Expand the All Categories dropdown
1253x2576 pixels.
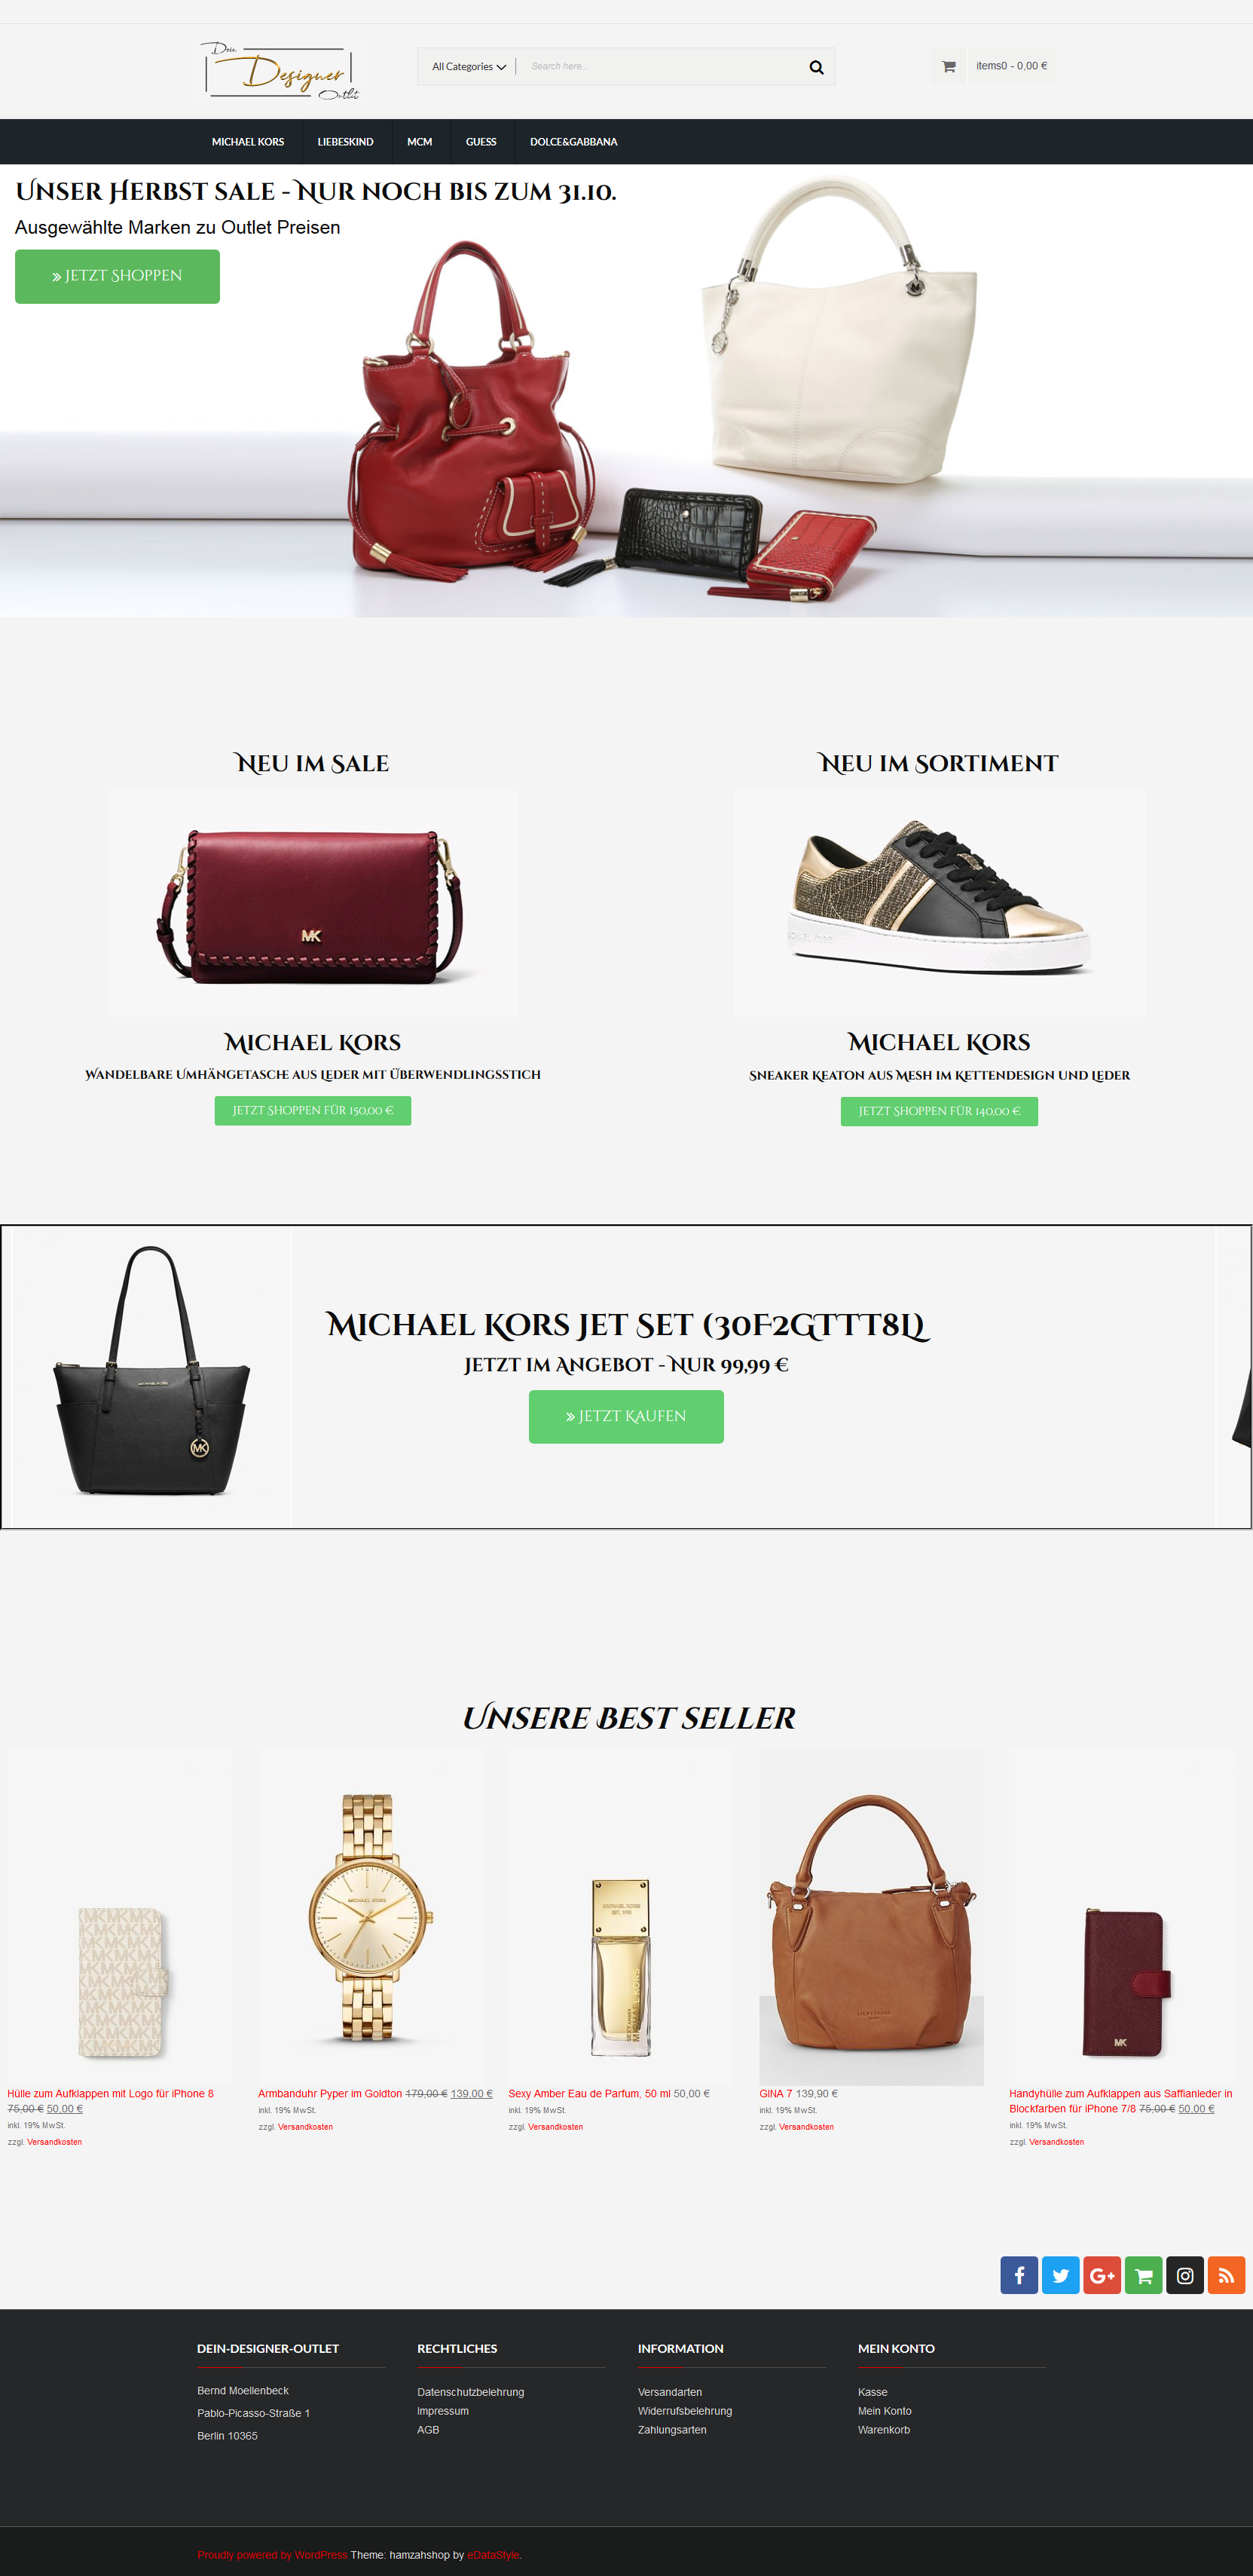click(469, 67)
